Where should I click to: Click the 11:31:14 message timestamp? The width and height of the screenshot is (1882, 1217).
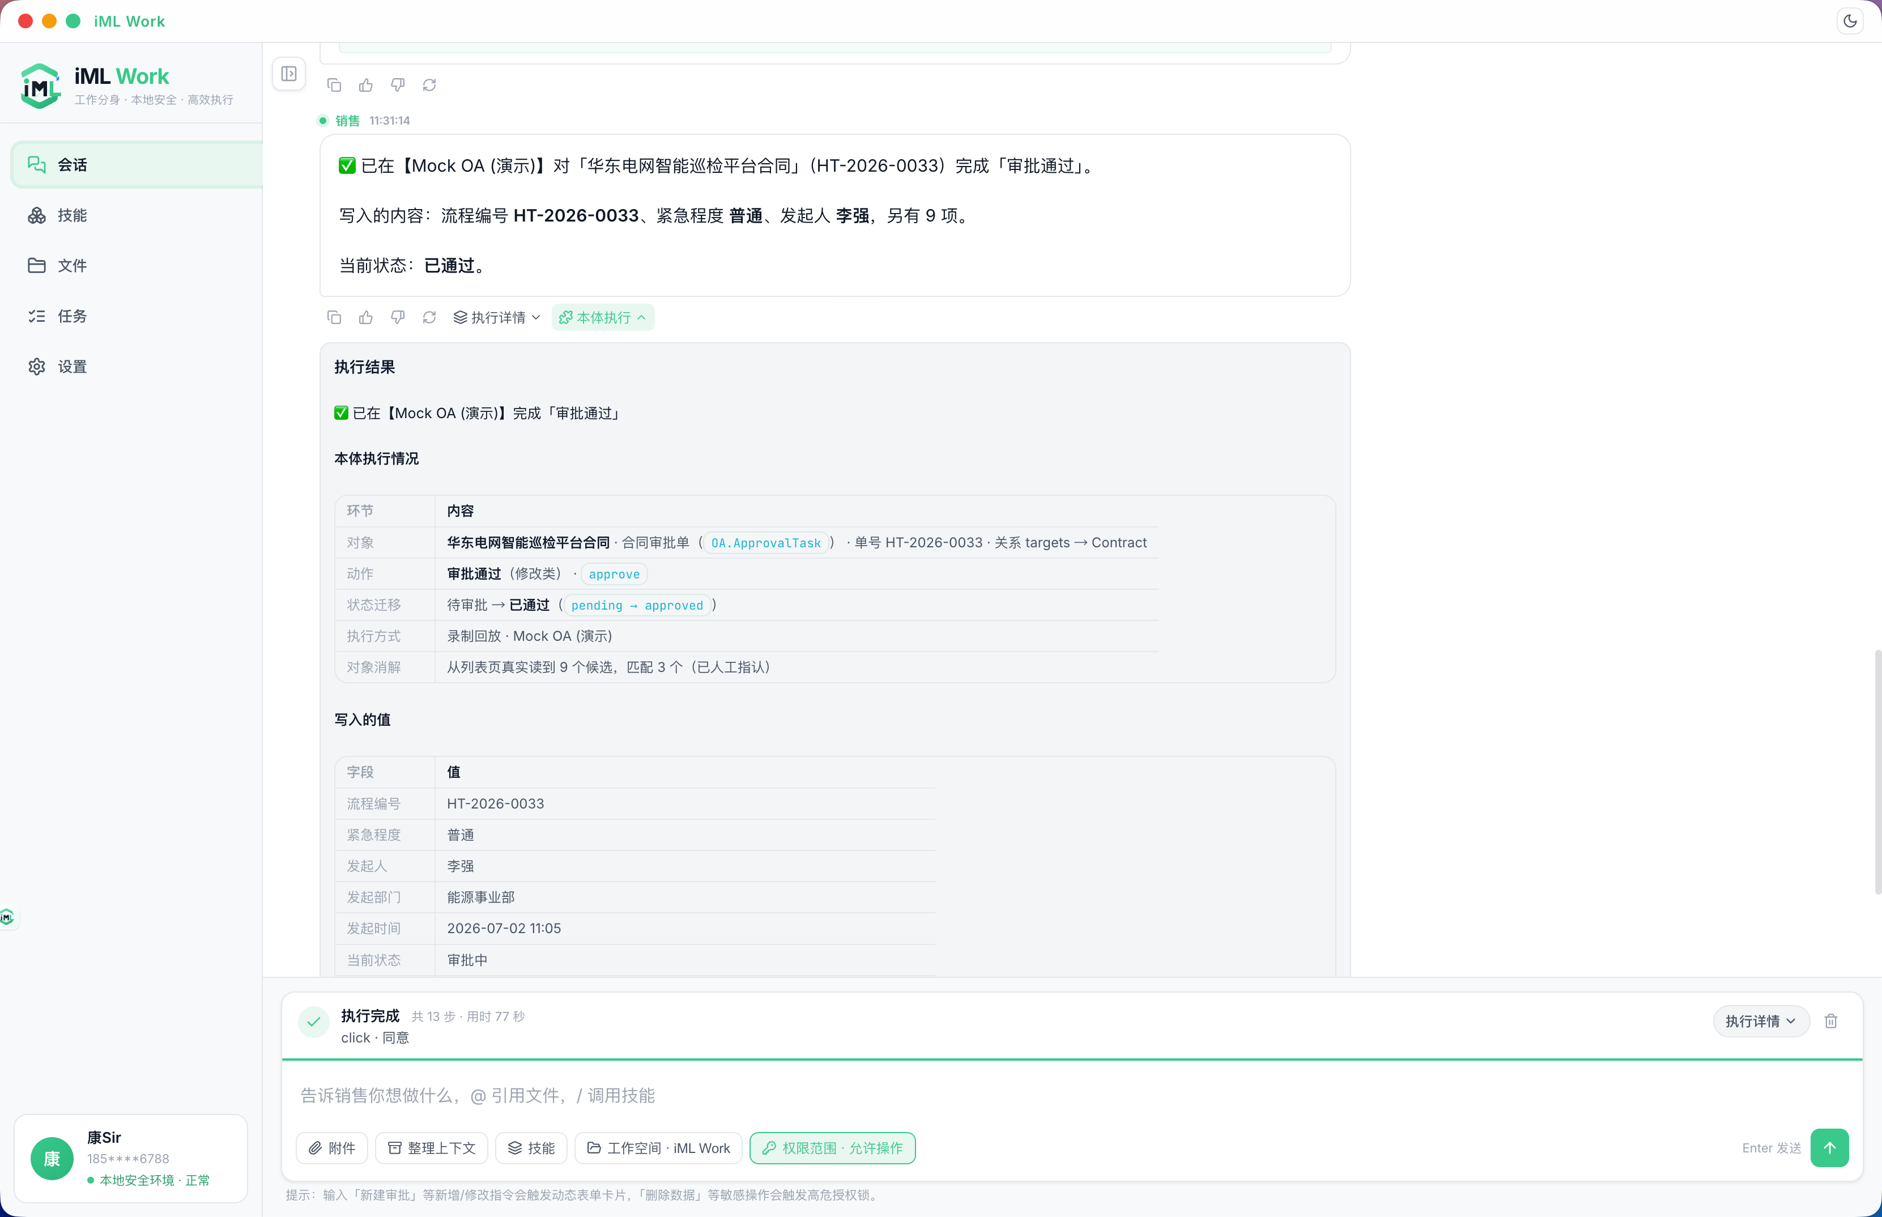(x=390, y=120)
